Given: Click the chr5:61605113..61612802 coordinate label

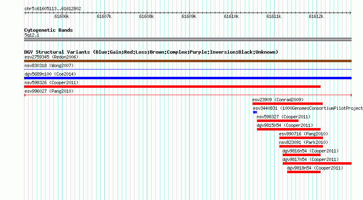Looking at the screenshot, I should pyautogui.click(x=53, y=9).
